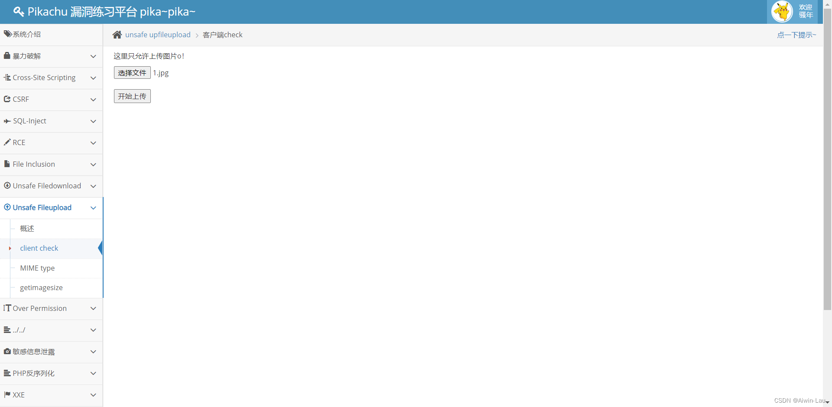This screenshot has height=407, width=832.
Task: Expand the PHP反序列化 chevron
Action: [x=93, y=373]
